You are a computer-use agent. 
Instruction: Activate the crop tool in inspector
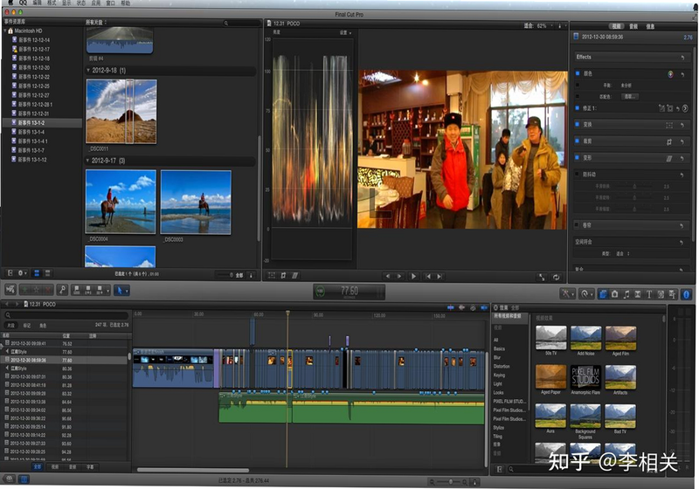[x=669, y=141]
